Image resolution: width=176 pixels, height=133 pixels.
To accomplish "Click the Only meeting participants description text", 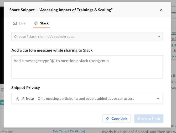I will click(x=86, y=99).
